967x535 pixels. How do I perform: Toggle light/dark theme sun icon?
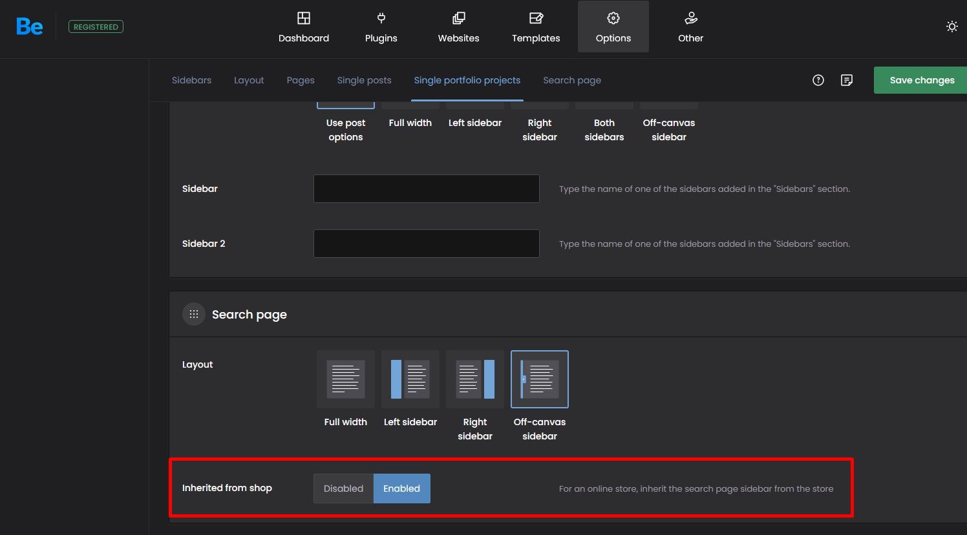tap(952, 26)
